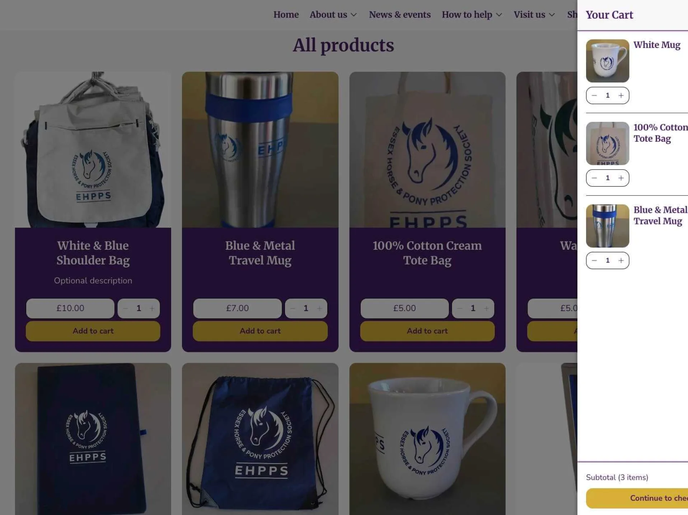Decrease quantity on 100% Cotton Cream Tote Bag card
This screenshot has height=515, width=688.
tap(459, 308)
